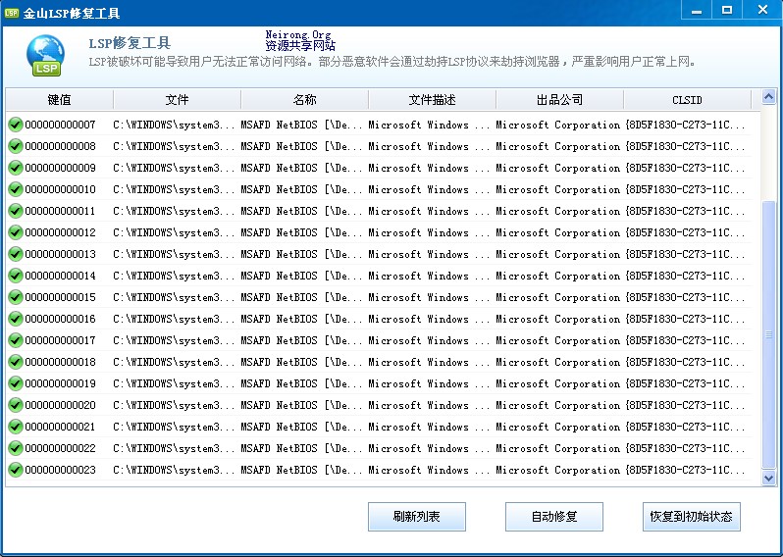Screen dimensions: 783x557
Task: Click the green check icon for key 000000000022
Action: coord(16,448)
